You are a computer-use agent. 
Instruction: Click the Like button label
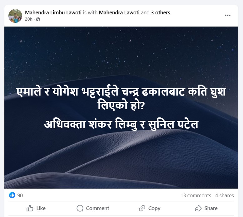(41, 208)
